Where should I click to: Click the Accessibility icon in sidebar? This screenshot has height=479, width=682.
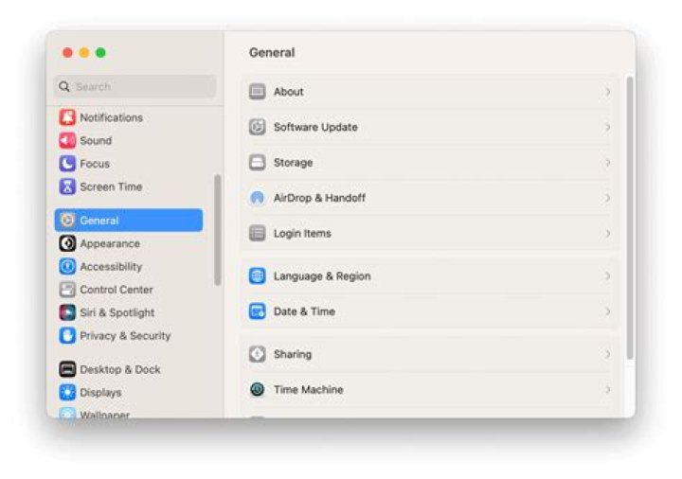pos(67,266)
